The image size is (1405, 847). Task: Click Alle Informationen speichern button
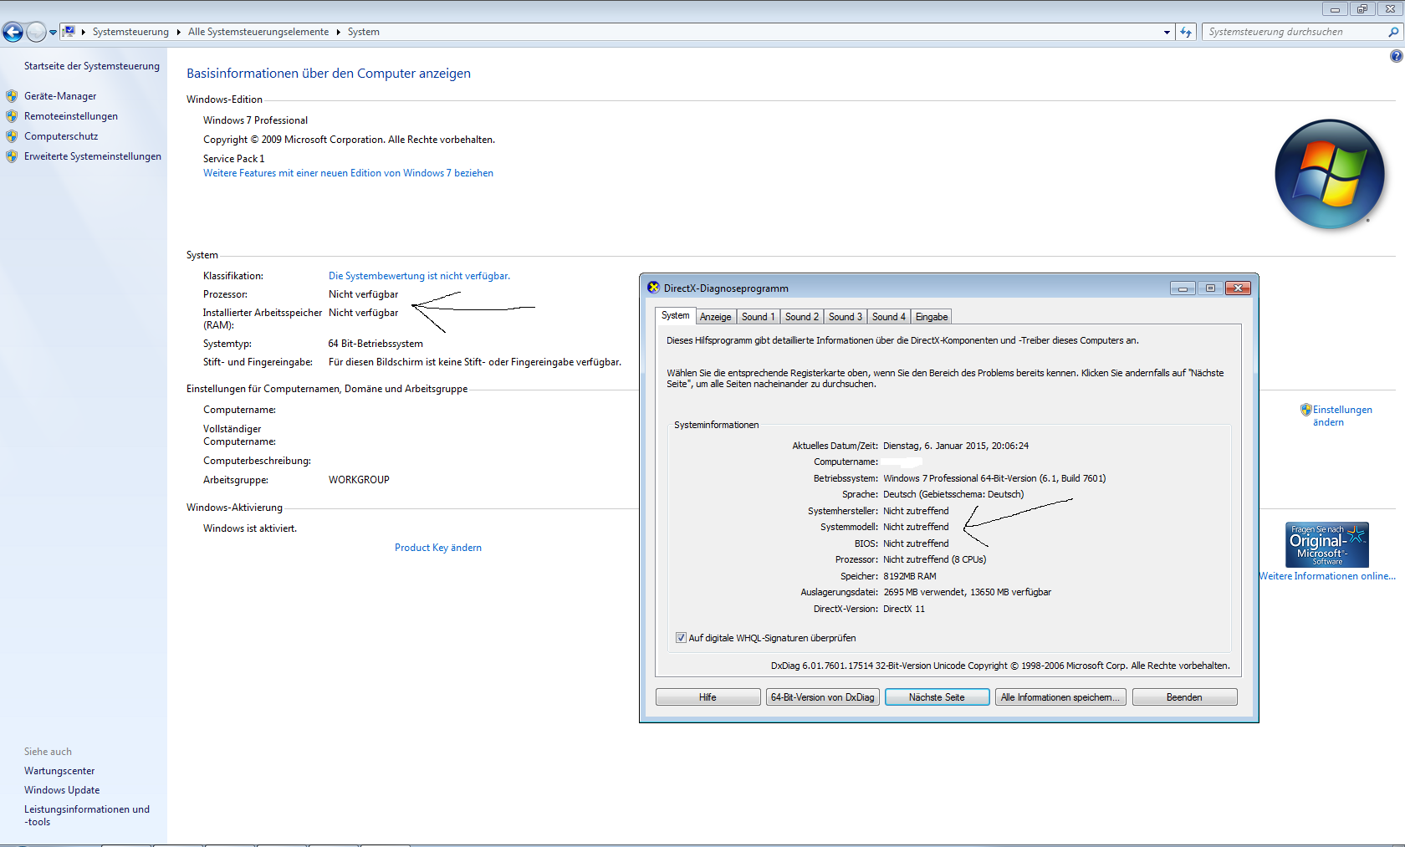coord(1060,697)
